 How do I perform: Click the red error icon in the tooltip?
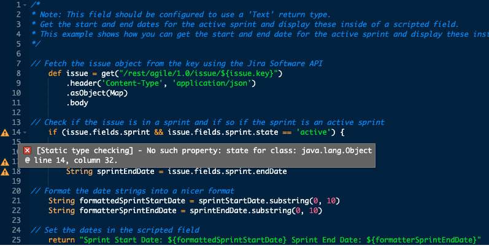click(28, 151)
